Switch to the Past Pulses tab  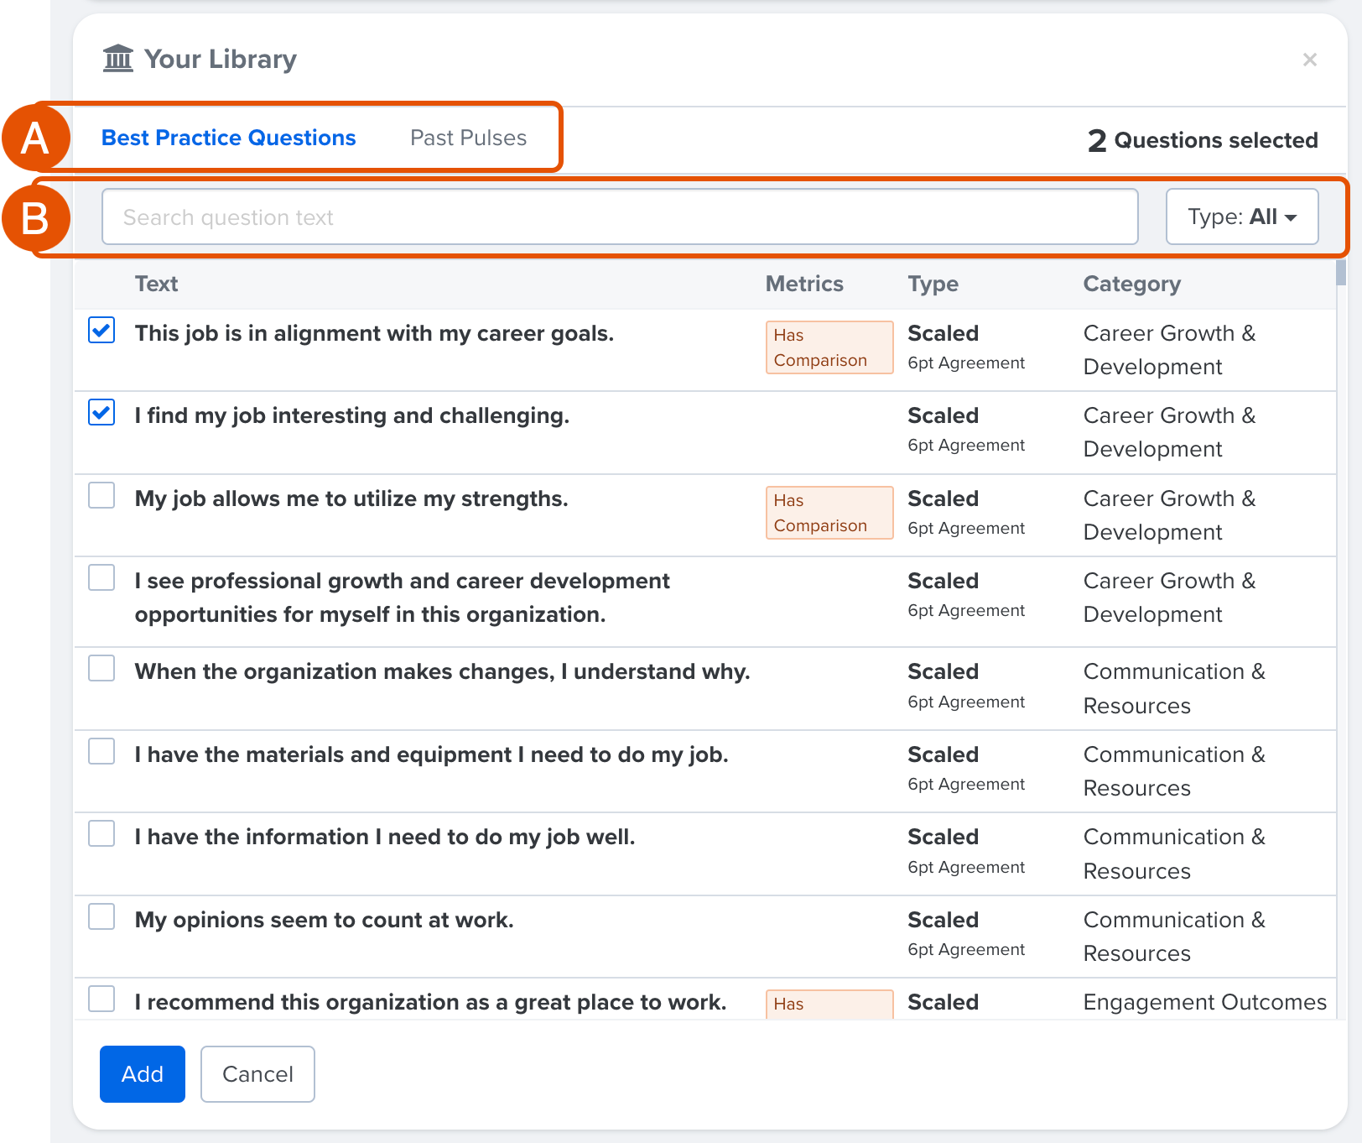pos(467,138)
